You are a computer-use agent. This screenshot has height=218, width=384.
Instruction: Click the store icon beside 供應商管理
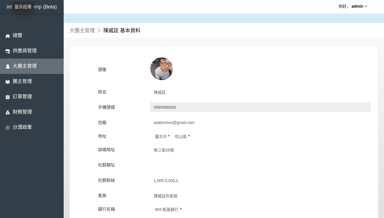click(x=8, y=51)
